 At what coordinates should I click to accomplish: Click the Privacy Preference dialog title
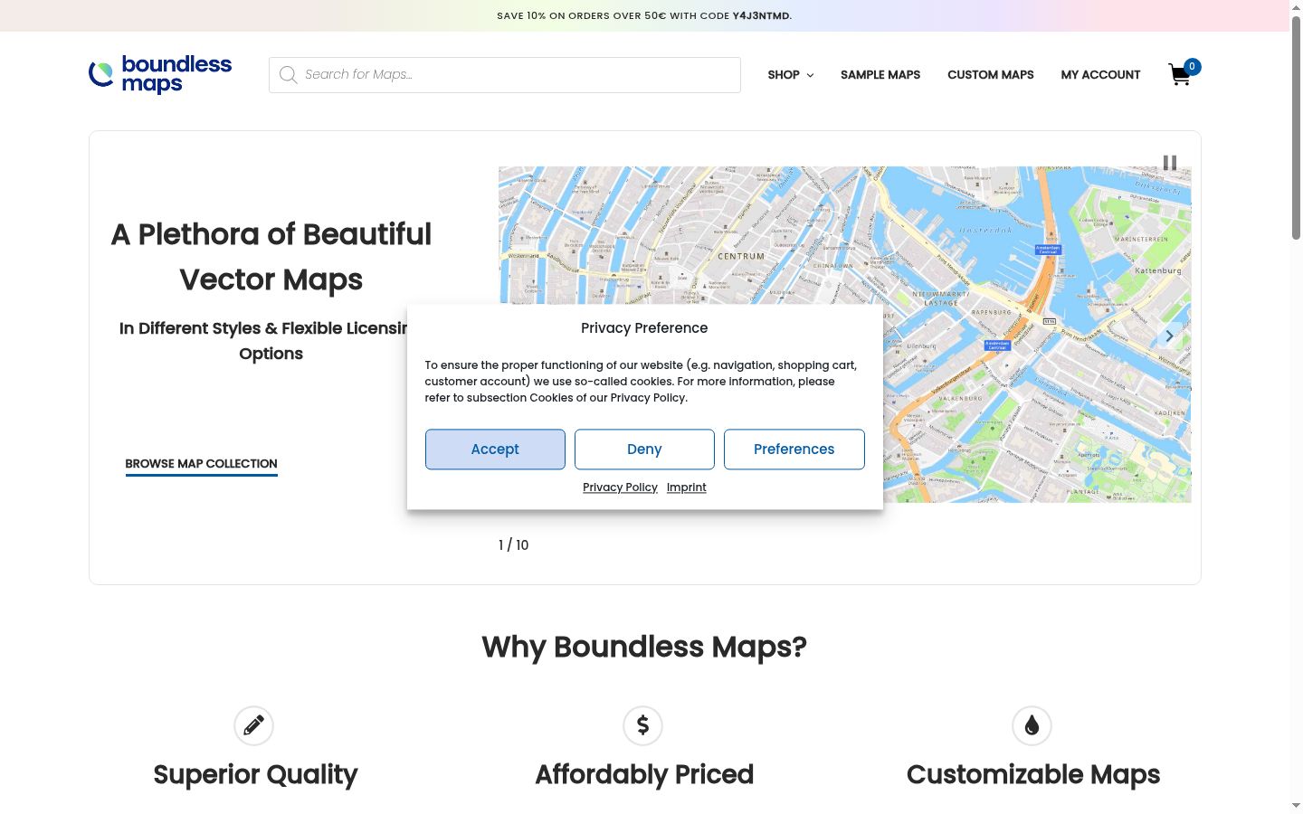(x=644, y=328)
